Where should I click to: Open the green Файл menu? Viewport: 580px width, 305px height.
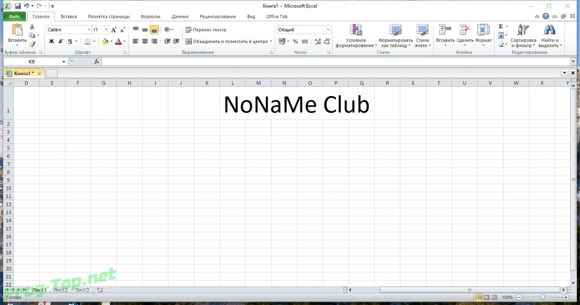(x=14, y=16)
